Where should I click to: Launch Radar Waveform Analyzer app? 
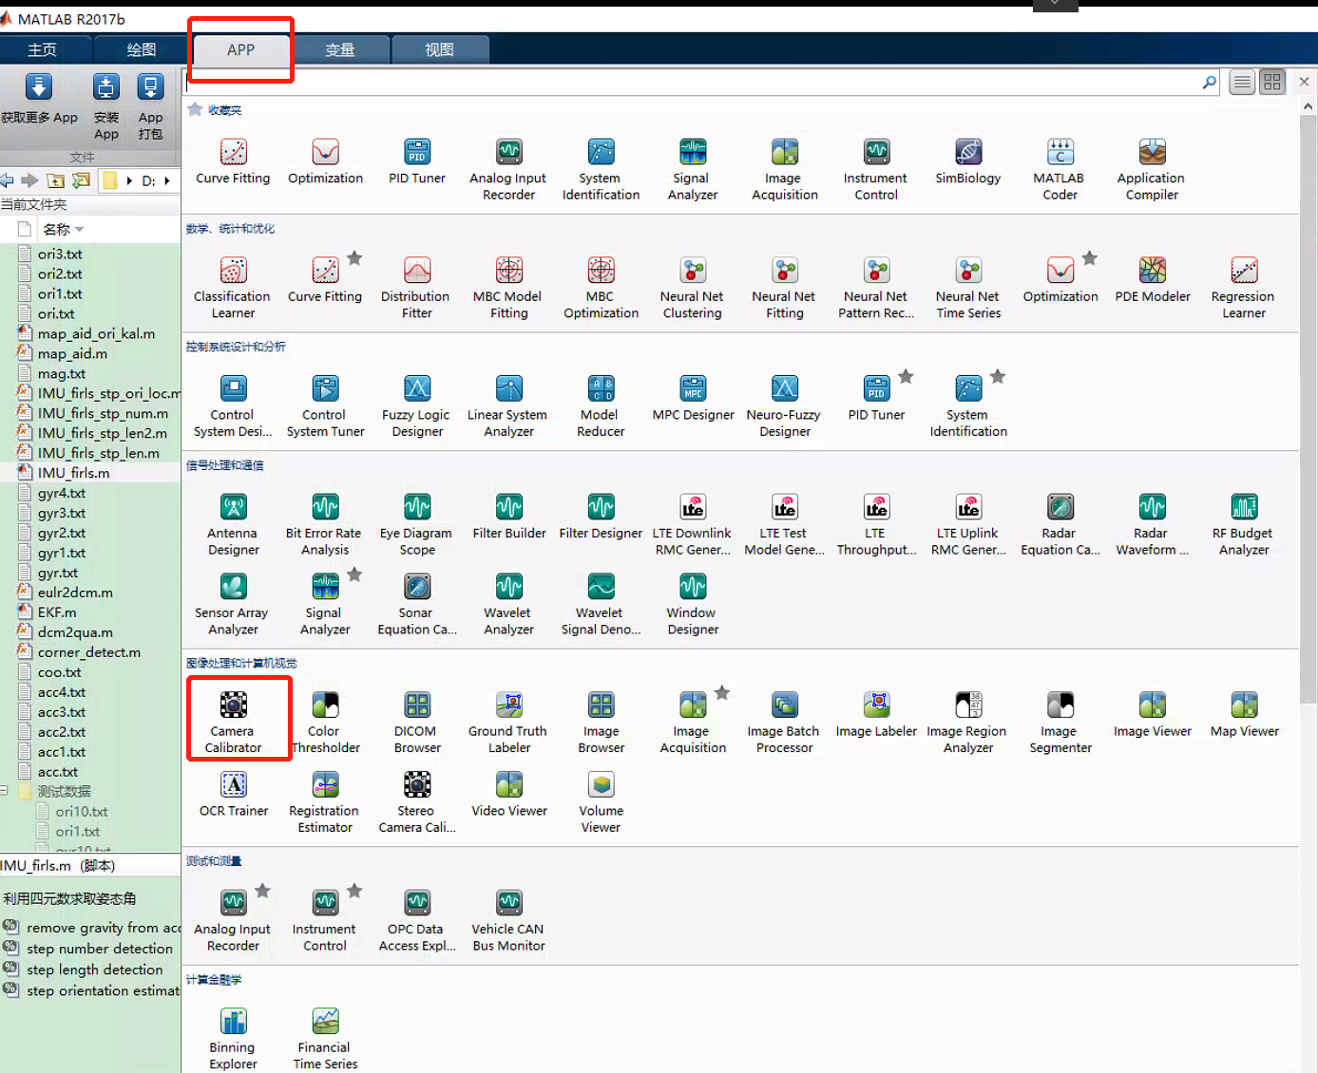pyautogui.click(x=1152, y=524)
